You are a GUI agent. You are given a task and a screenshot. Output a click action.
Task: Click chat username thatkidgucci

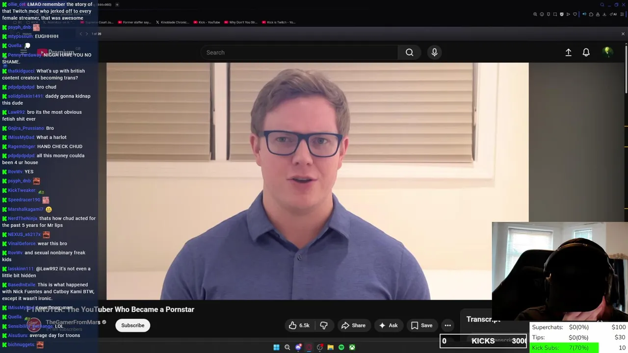pos(21,71)
